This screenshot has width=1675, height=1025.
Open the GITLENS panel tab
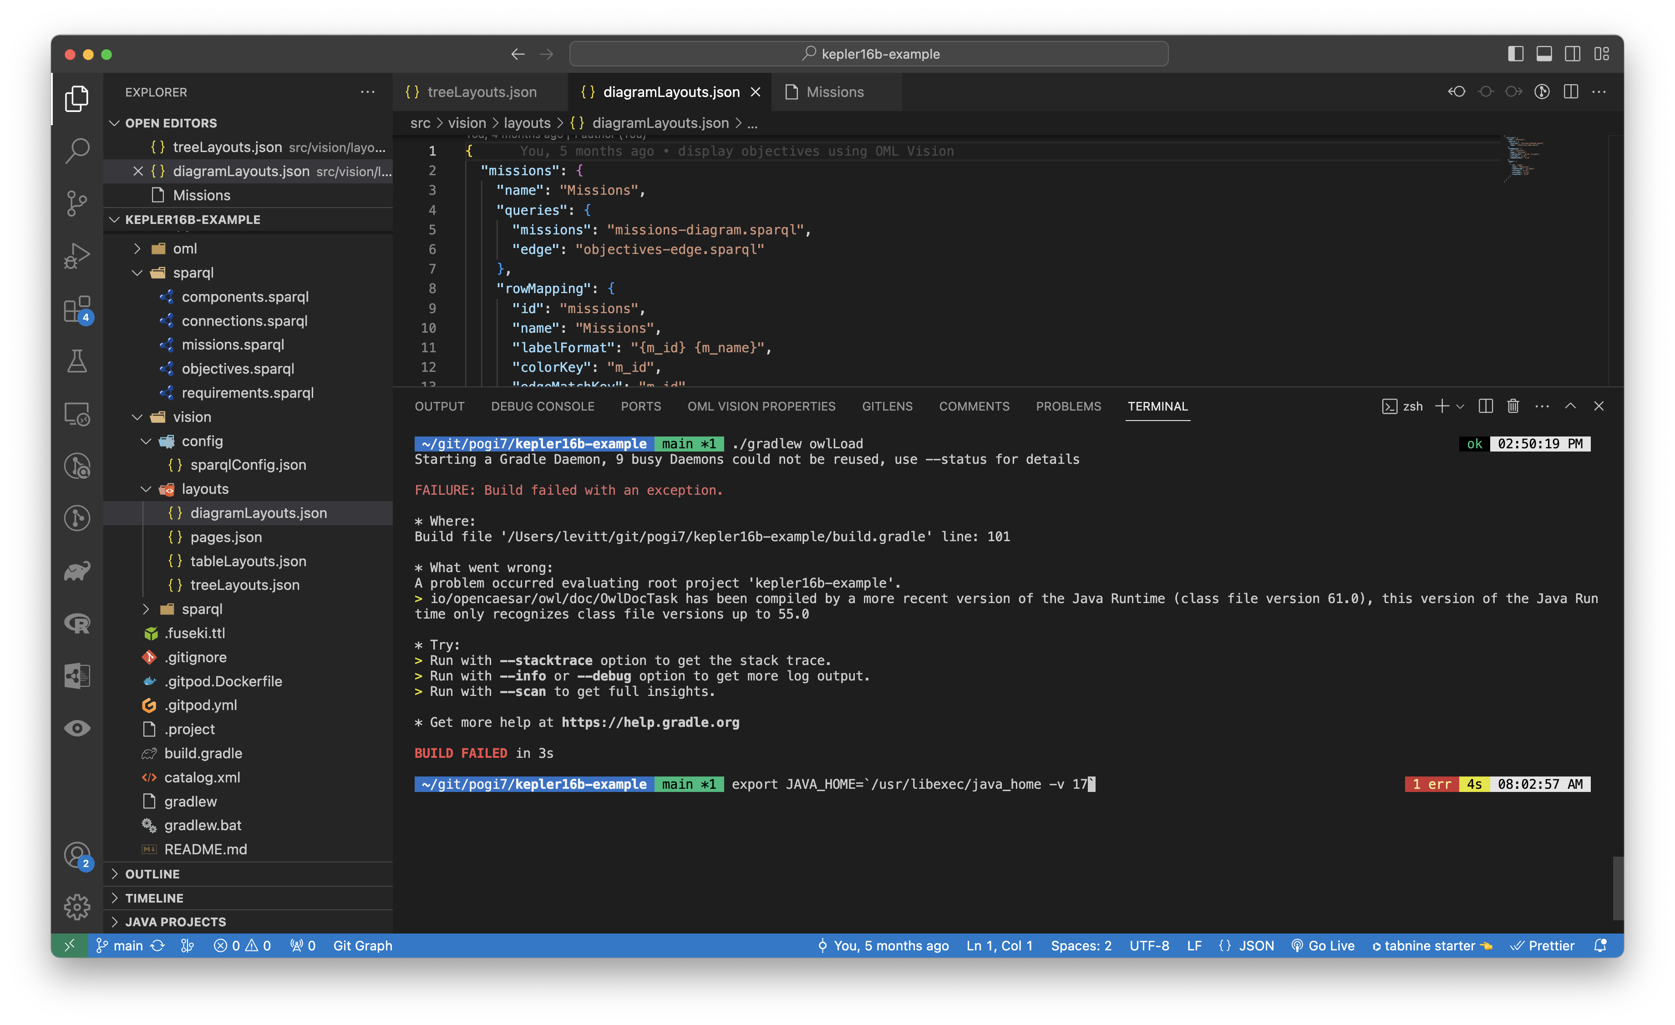887,406
